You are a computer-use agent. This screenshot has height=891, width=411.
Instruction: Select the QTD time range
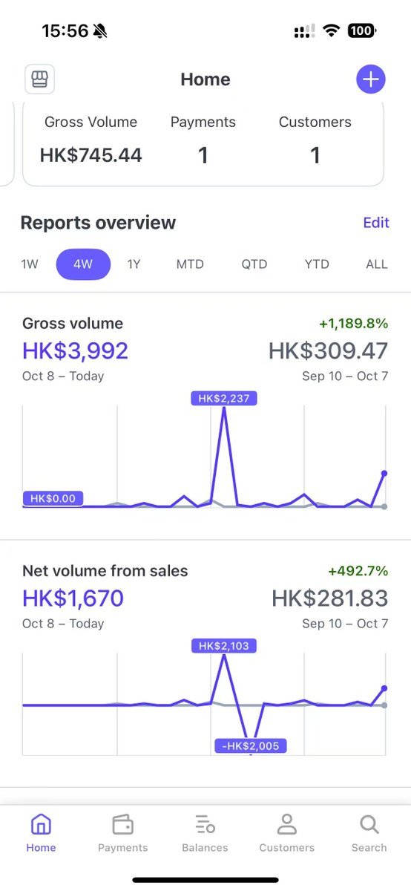254,264
